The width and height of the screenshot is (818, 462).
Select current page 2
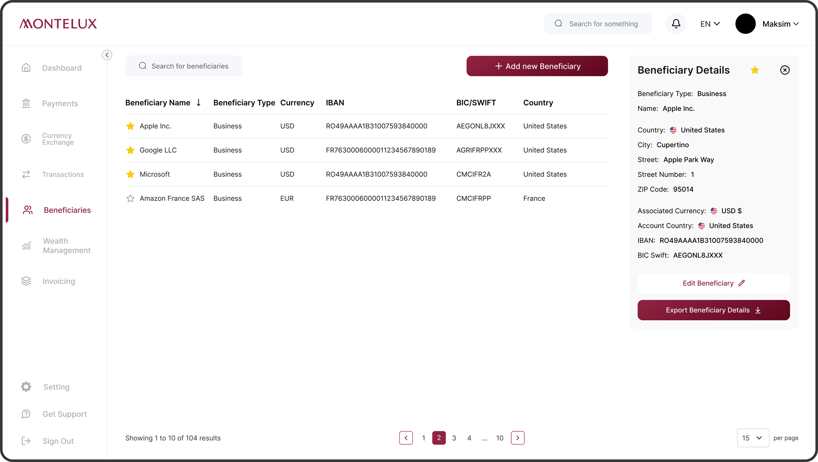(x=439, y=438)
